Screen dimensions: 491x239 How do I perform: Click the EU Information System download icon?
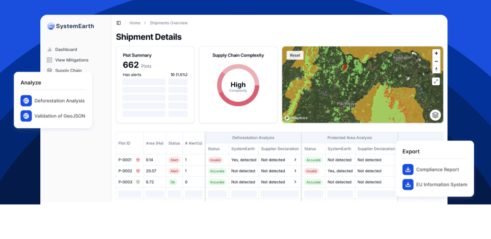(407, 185)
